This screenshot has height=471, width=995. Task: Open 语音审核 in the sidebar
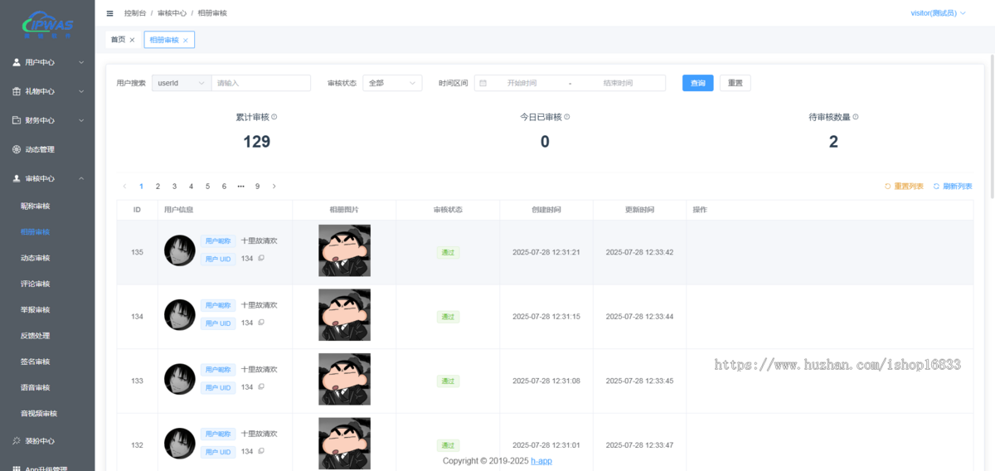click(x=36, y=387)
